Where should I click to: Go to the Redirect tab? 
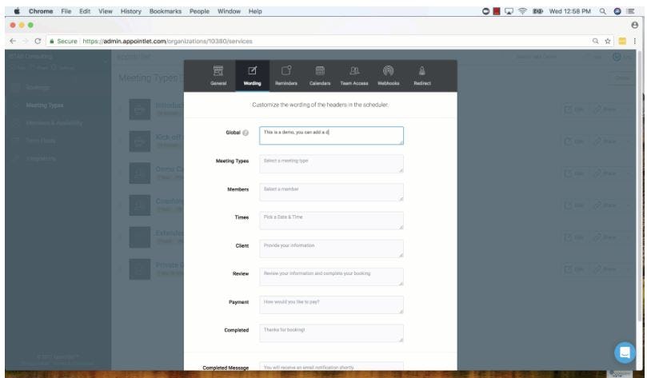tap(422, 76)
